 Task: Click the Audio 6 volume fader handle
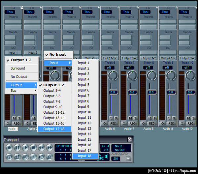coord(113,92)
